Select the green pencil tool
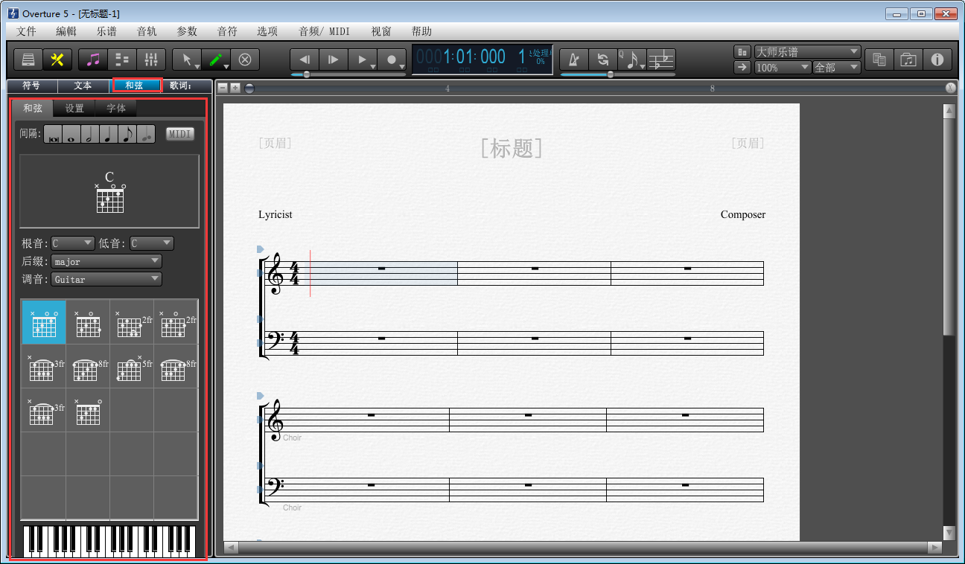 [x=216, y=60]
